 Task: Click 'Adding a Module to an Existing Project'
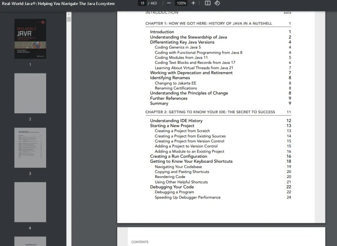click(189, 151)
